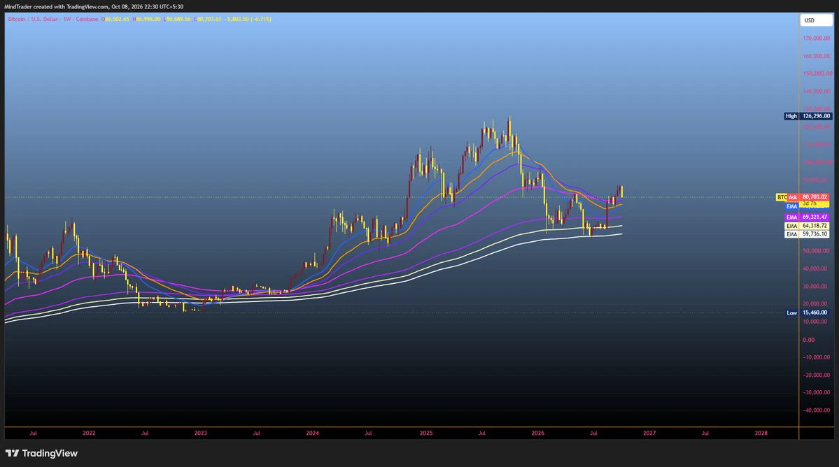Click the purple EMA 69,321.47 label
This screenshot has height=467, width=839.
(x=807, y=217)
